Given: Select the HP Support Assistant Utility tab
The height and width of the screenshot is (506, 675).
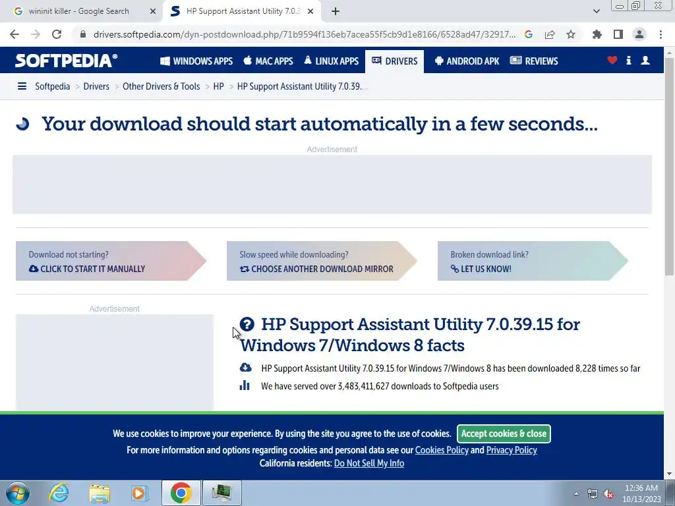Looking at the screenshot, I should tap(243, 11).
